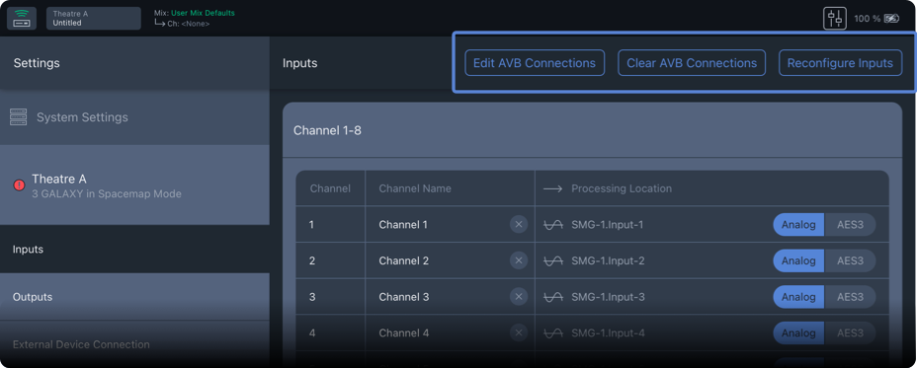The height and width of the screenshot is (368, 917).
Task: Click the waveform icon for SMG-1.Input-2
Action: coord(553,260)
